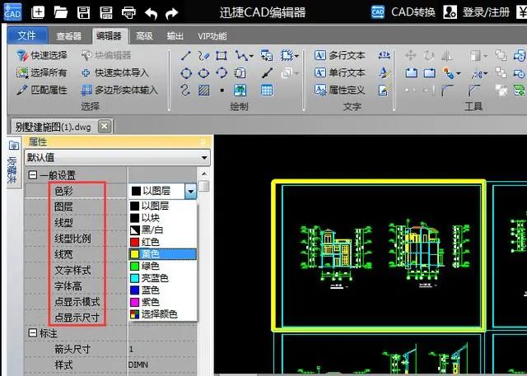Image resolution: width=527 pixels, height=376 pixels.
Task: Open the 默认值 dropdown in Properties panel
Action: pos(117,157)
